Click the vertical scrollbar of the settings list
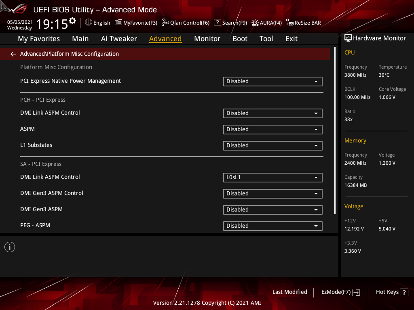Image resolution: width=414 pixels, height=310 pixels. pos(335,130)
